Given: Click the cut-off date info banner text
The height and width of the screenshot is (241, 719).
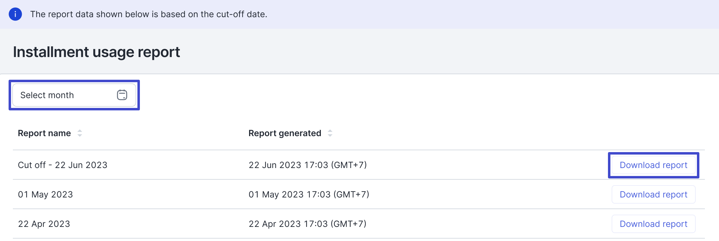Looking at the screenshot, I should [x=149, y=14].
